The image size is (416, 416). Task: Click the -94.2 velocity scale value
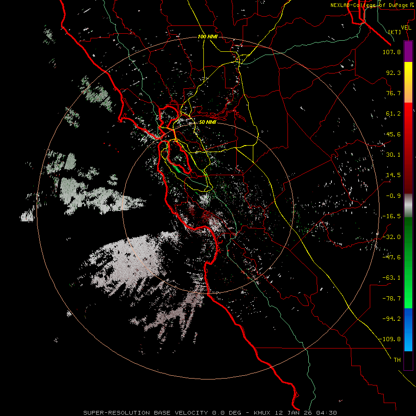coord(392,318)
